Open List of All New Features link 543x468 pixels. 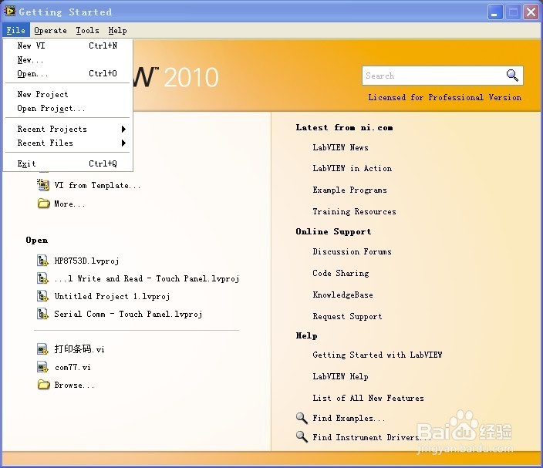[x=368, y=398]
